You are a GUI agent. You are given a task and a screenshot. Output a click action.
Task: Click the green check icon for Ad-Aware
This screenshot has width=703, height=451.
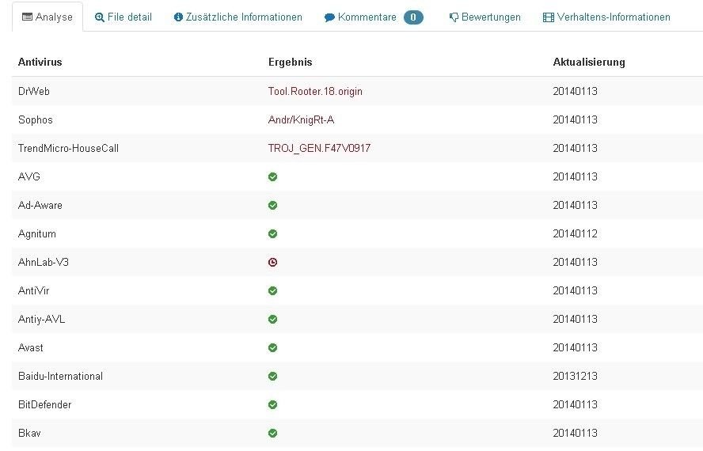[x=272, y=206]
